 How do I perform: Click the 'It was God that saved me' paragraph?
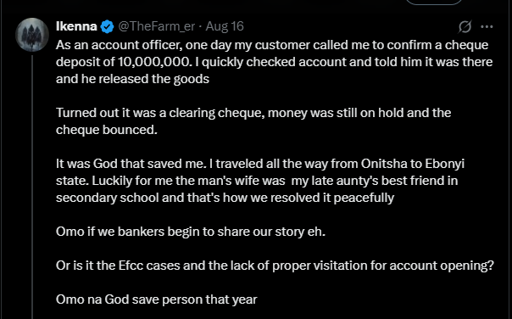point(260,181)
